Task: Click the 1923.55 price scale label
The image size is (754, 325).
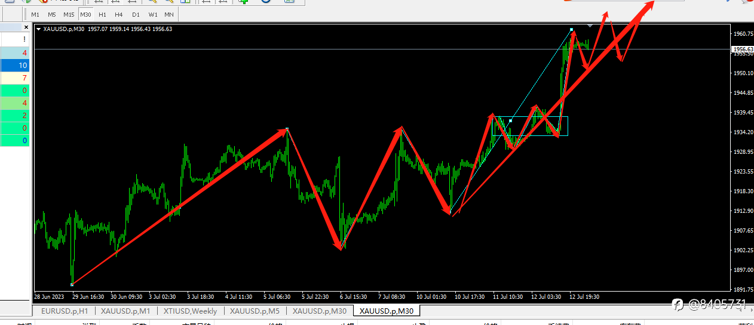Action: [x=742, y=172]
